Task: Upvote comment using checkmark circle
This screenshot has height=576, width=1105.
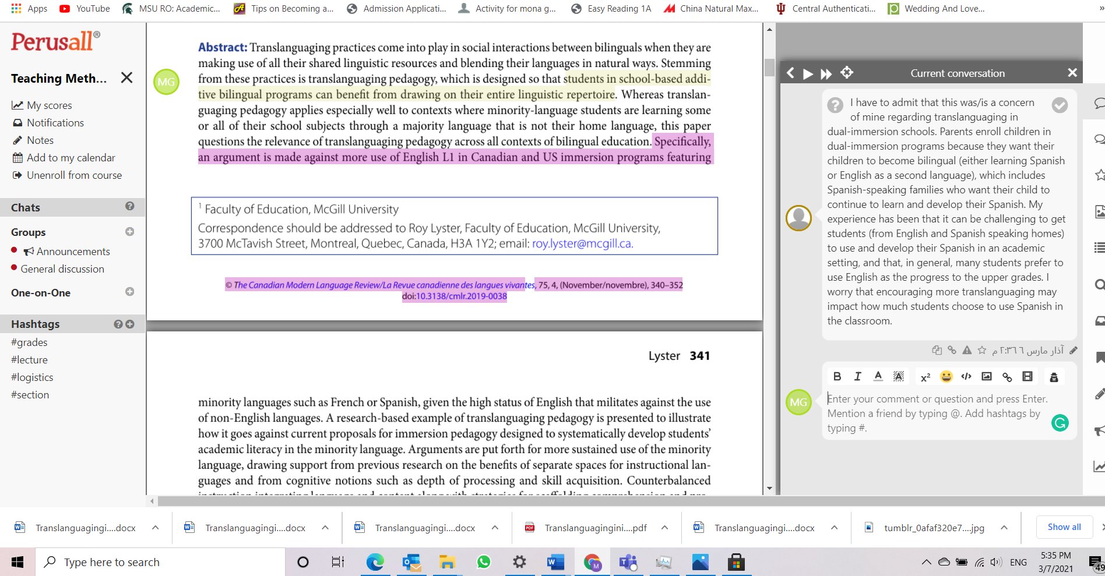Action: [1060, 105]
